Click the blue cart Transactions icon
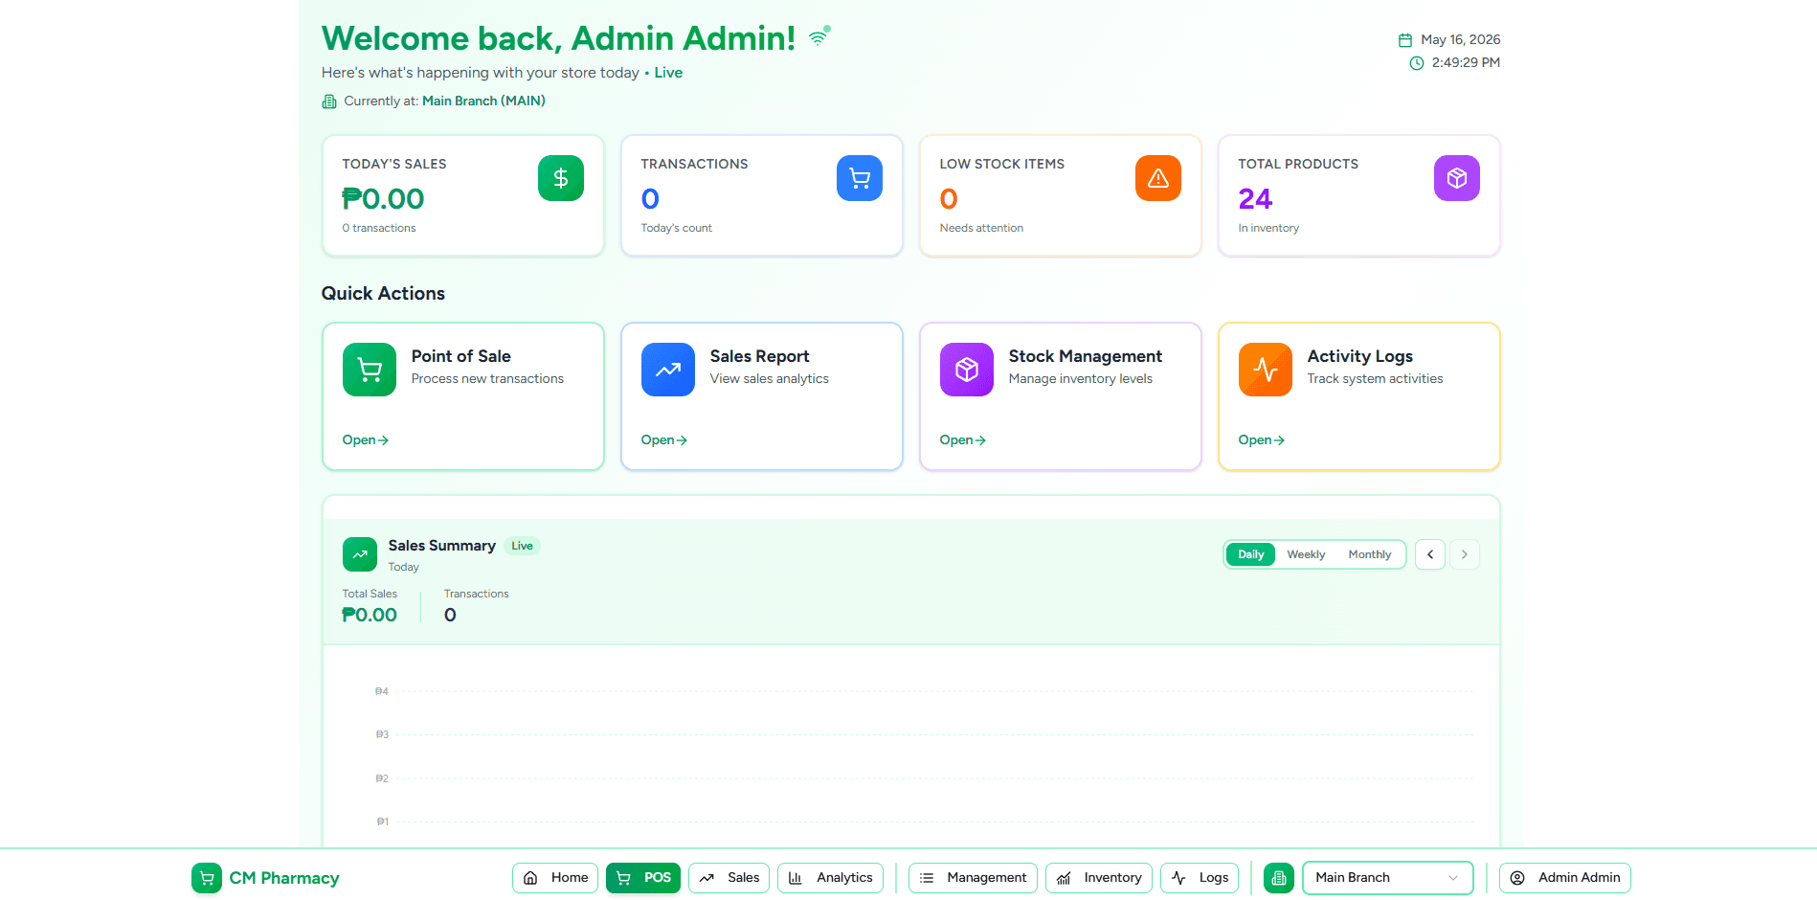The height and width of the screenshot is (900, 1817). [860, 178]
